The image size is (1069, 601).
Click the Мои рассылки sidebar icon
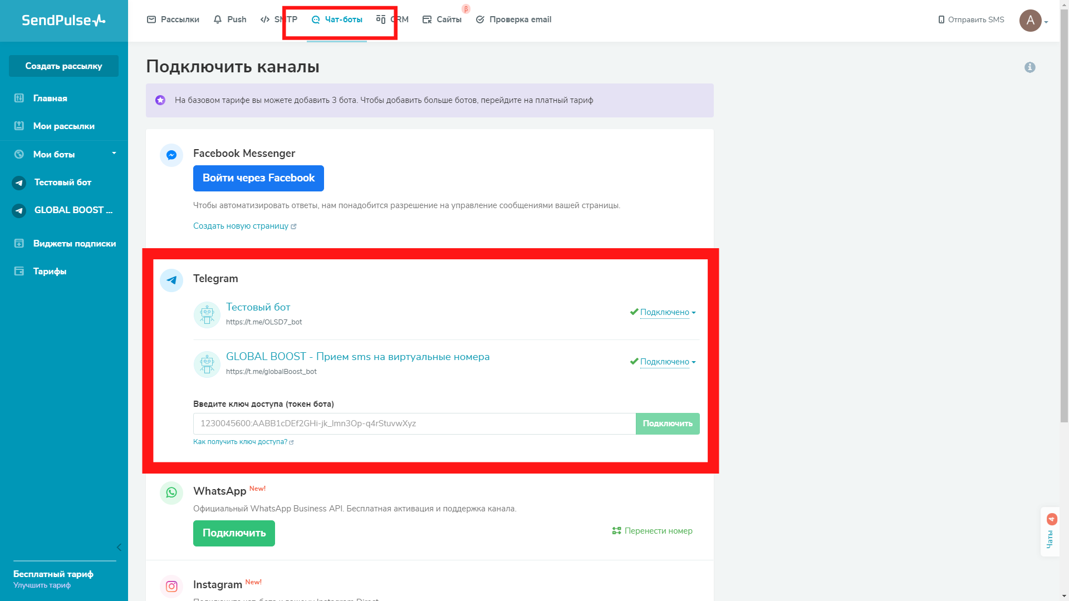coord(19,126)
